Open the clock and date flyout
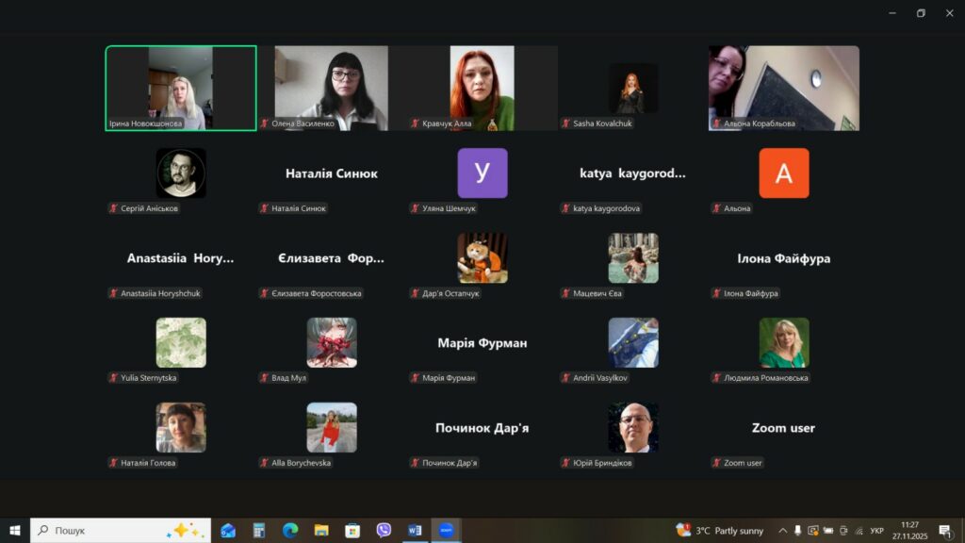 pos(909,531)
